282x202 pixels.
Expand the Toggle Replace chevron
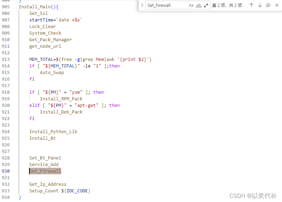coord(142,5)
